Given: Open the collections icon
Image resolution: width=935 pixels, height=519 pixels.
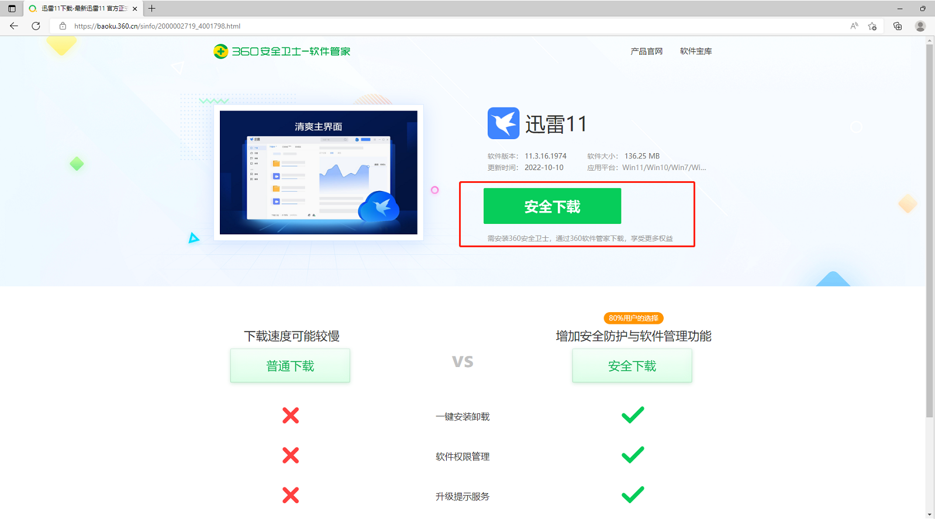Looking at the screenshot, I should pyautogui.click(x=898, y=26).
